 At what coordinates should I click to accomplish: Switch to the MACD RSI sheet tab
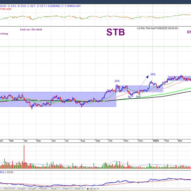coord(9,188)
